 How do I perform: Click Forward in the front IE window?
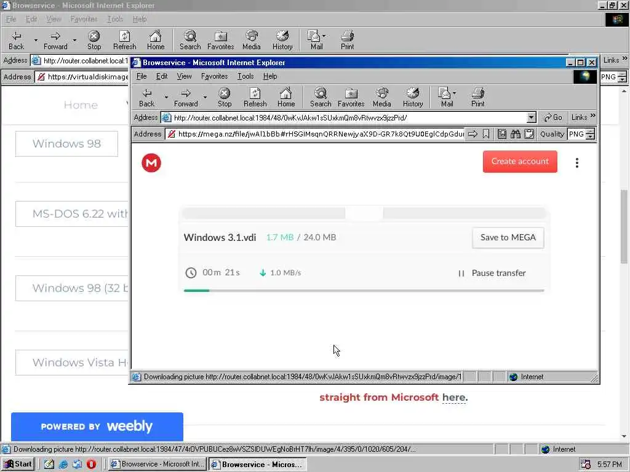coord(186,98)
